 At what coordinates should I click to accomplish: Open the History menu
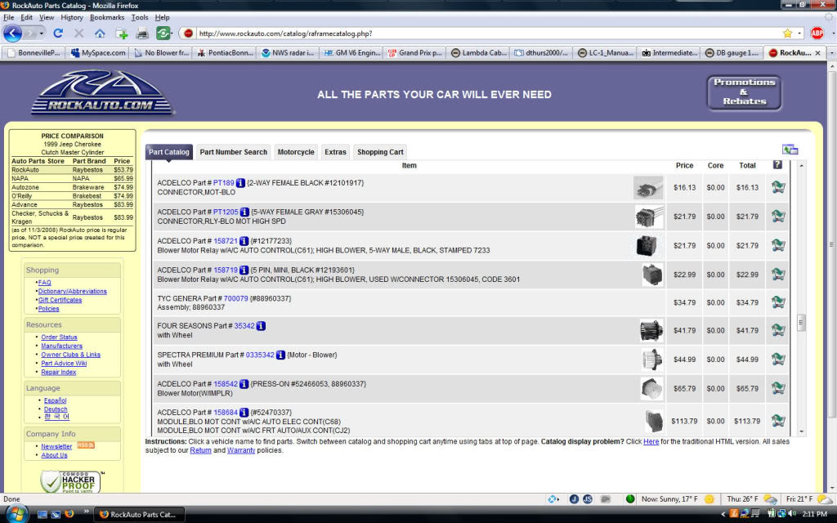click(72, 18)
